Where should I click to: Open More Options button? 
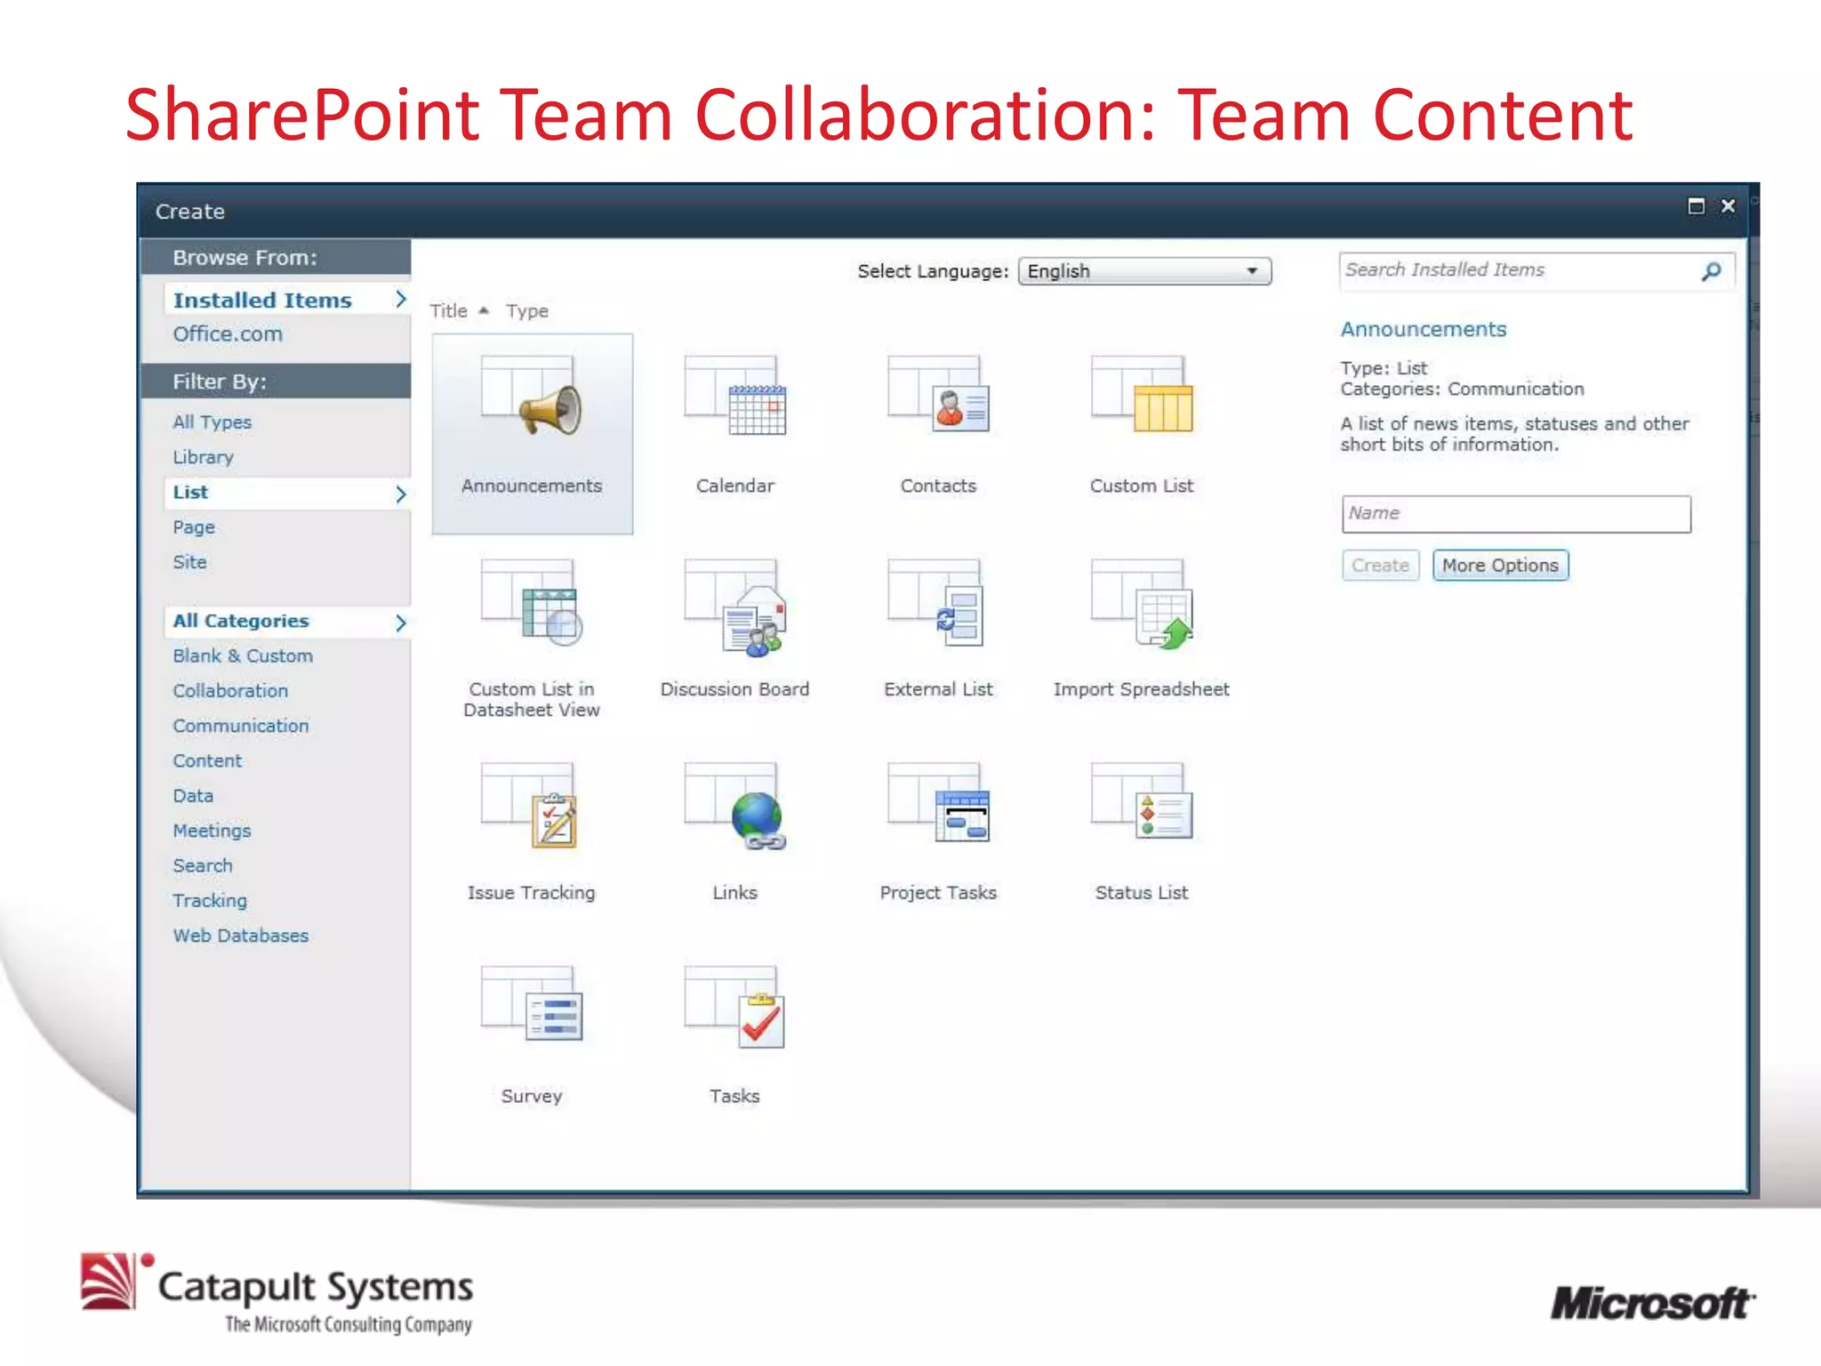coord(1500,566)
